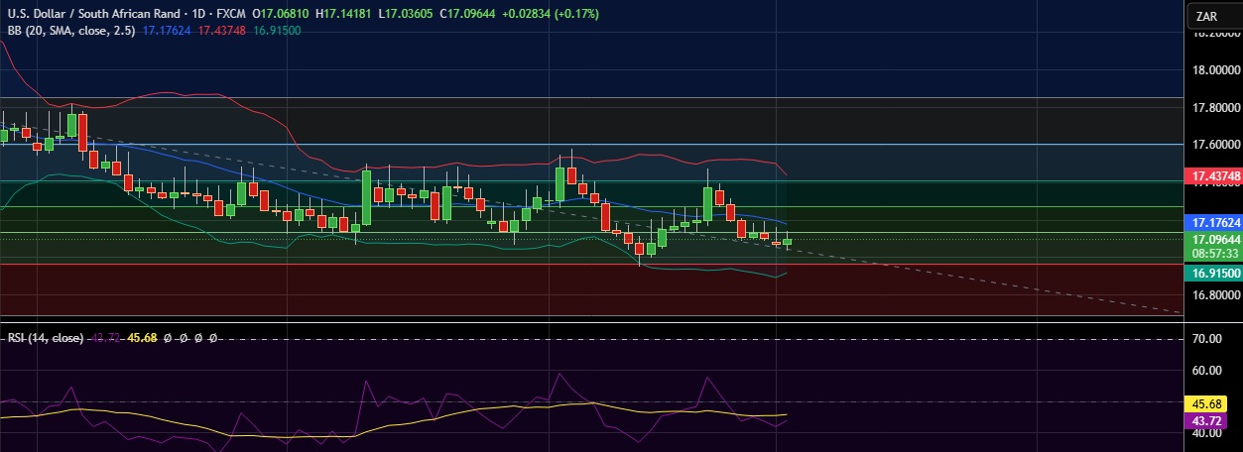Click teal BB lower value in legend
The height and width of the screenshot is (452, 1243).
coord(277,31)
